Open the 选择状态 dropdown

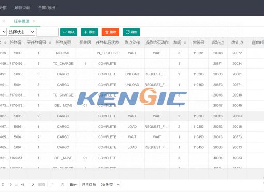[x=21, y=32]
